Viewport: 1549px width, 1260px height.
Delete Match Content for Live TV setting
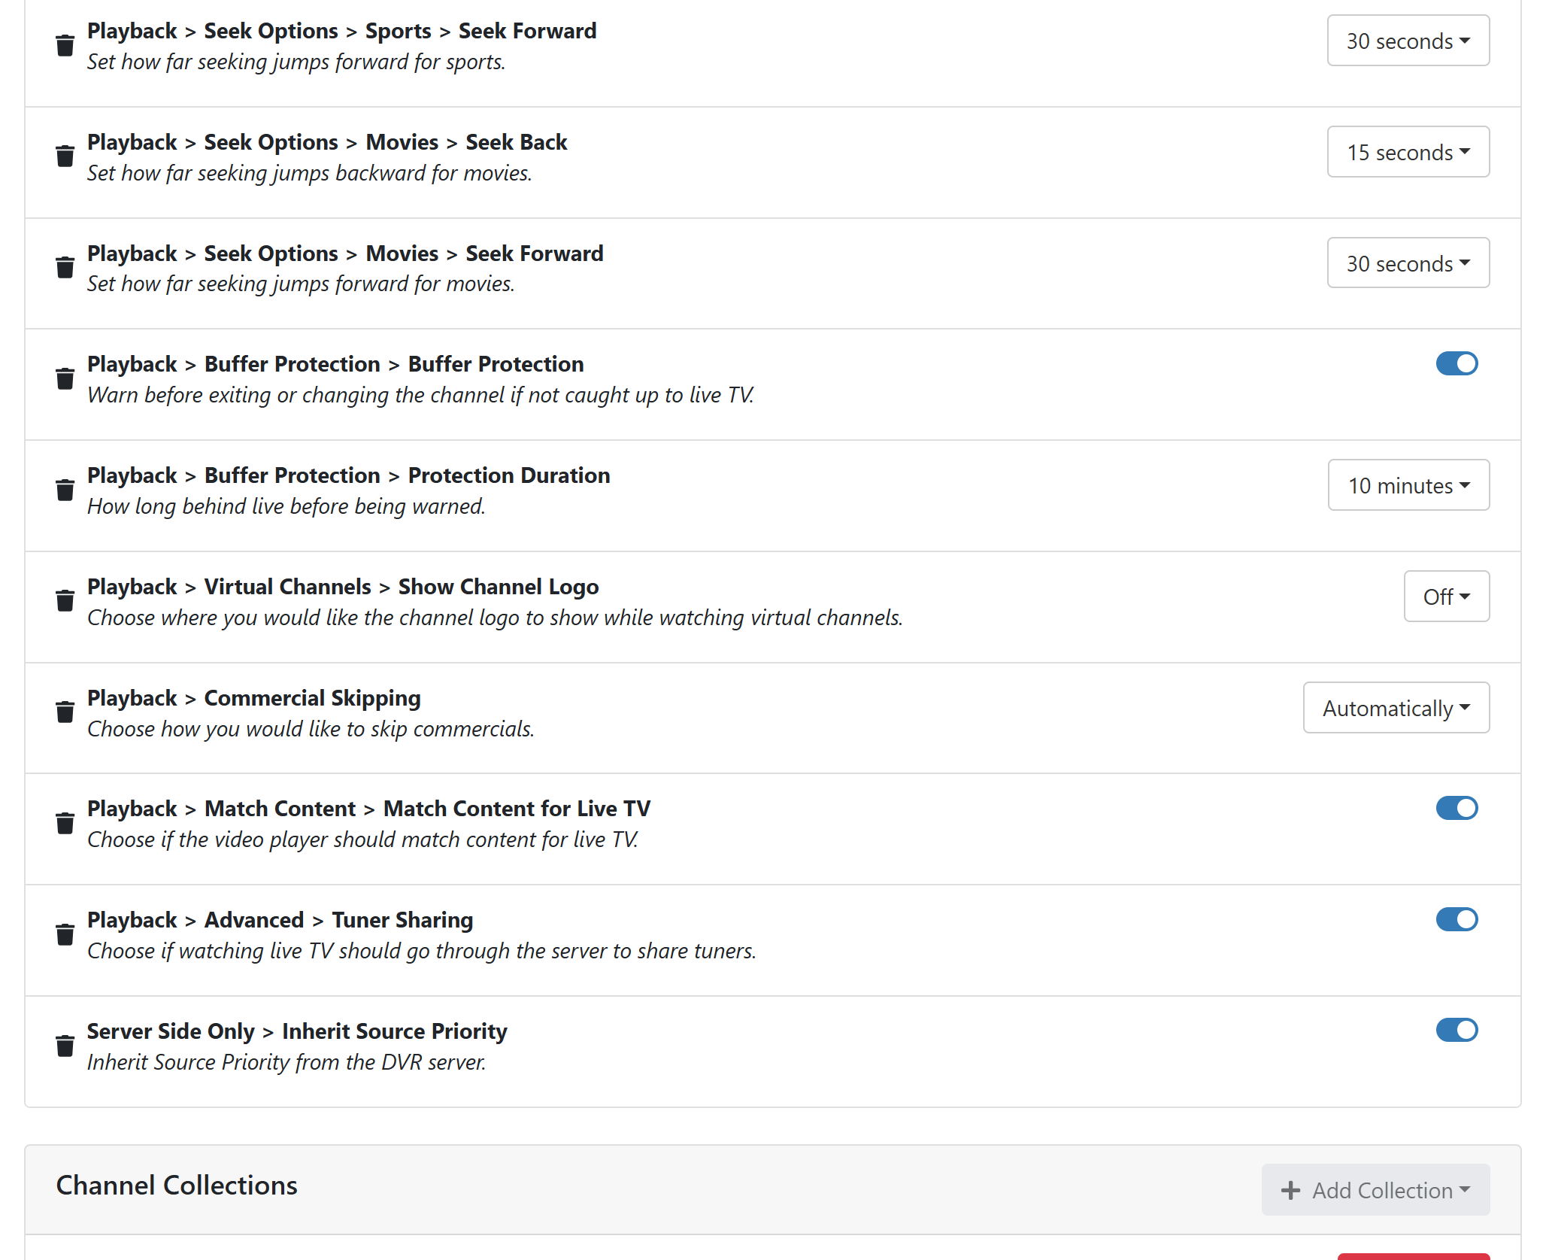click(65, 824)
